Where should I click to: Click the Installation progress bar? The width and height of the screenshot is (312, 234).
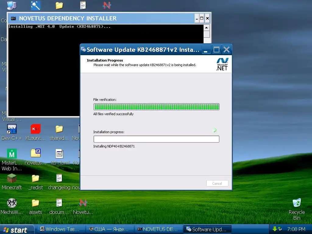[x=156, y=139]
